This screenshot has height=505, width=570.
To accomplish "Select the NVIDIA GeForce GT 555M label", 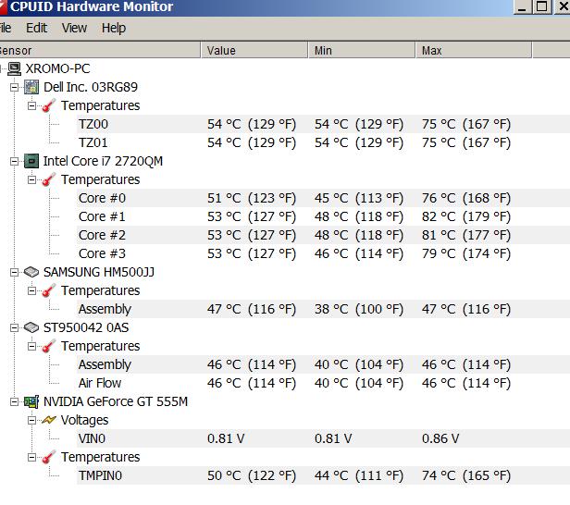I will tap(116, 401).
